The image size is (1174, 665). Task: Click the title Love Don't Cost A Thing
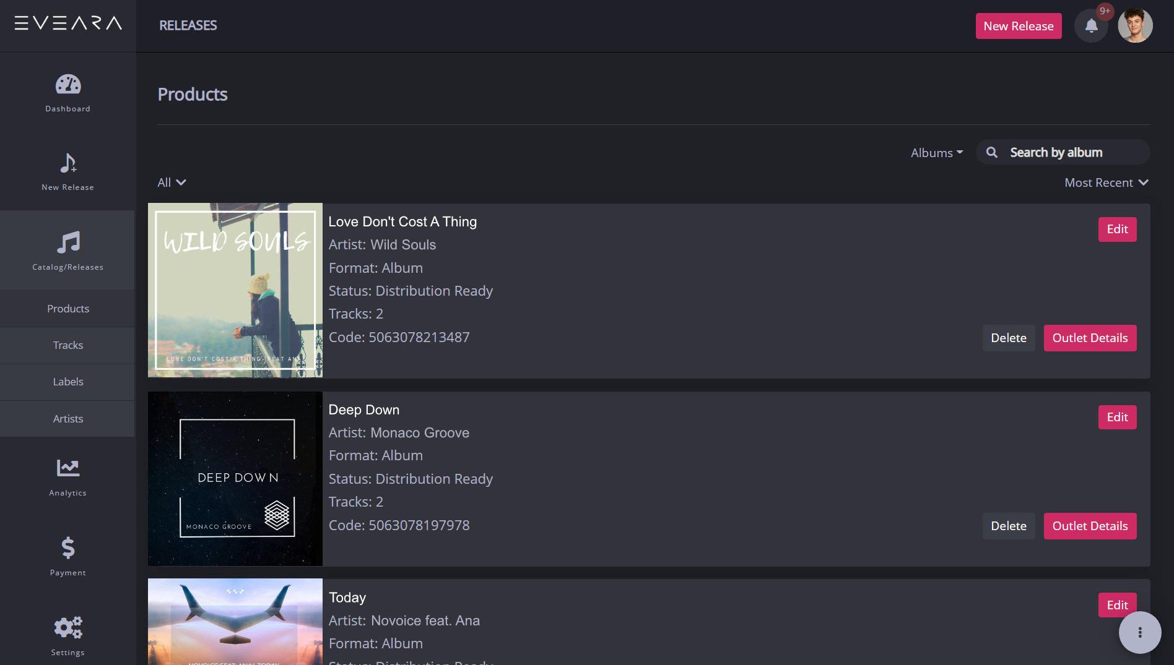(x=402, y=221)
